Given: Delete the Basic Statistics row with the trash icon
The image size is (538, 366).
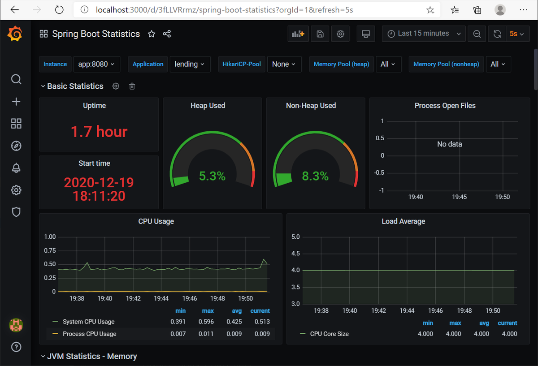Looking at the screenshot, I should [x=132, y=86].
